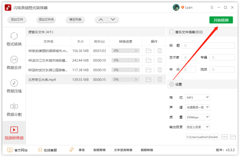The height and width of the screenshot is (157, 240).
Task: Open the 质量 256kbps quality dropdown
Action: [x=198, y=117]
